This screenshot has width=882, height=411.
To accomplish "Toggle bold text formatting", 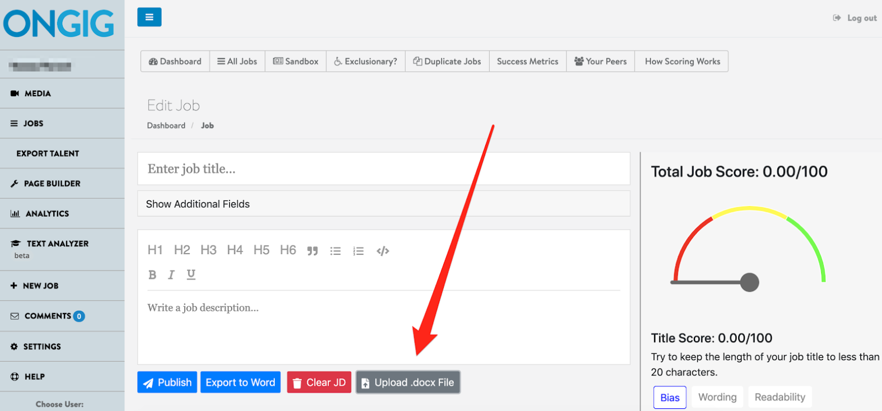I will 152,274.
